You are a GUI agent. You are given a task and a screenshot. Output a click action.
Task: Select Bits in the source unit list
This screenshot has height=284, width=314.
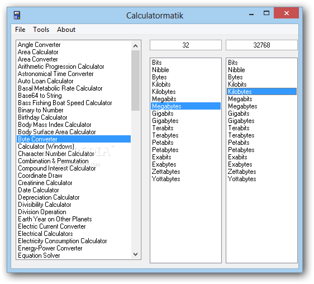tap(185, 63)
